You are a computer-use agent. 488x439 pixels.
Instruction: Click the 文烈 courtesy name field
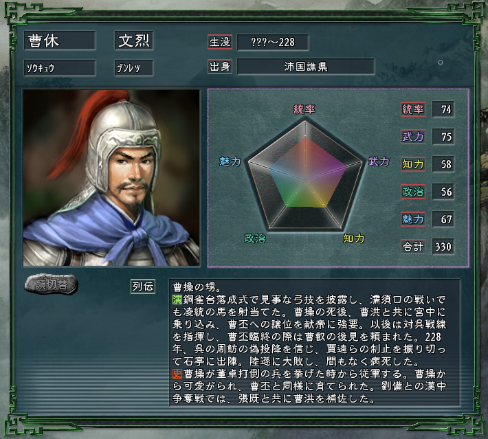coord(134,41)
